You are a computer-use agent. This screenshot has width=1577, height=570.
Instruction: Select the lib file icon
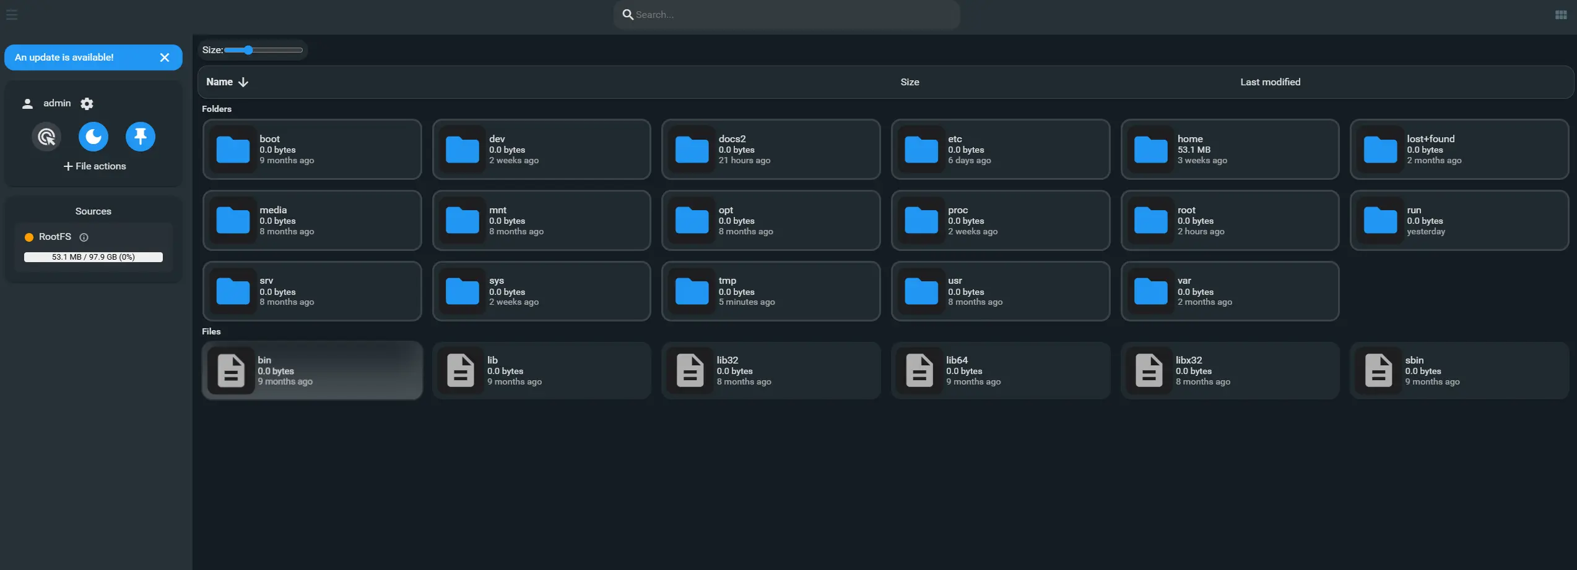tap(461, 371)
